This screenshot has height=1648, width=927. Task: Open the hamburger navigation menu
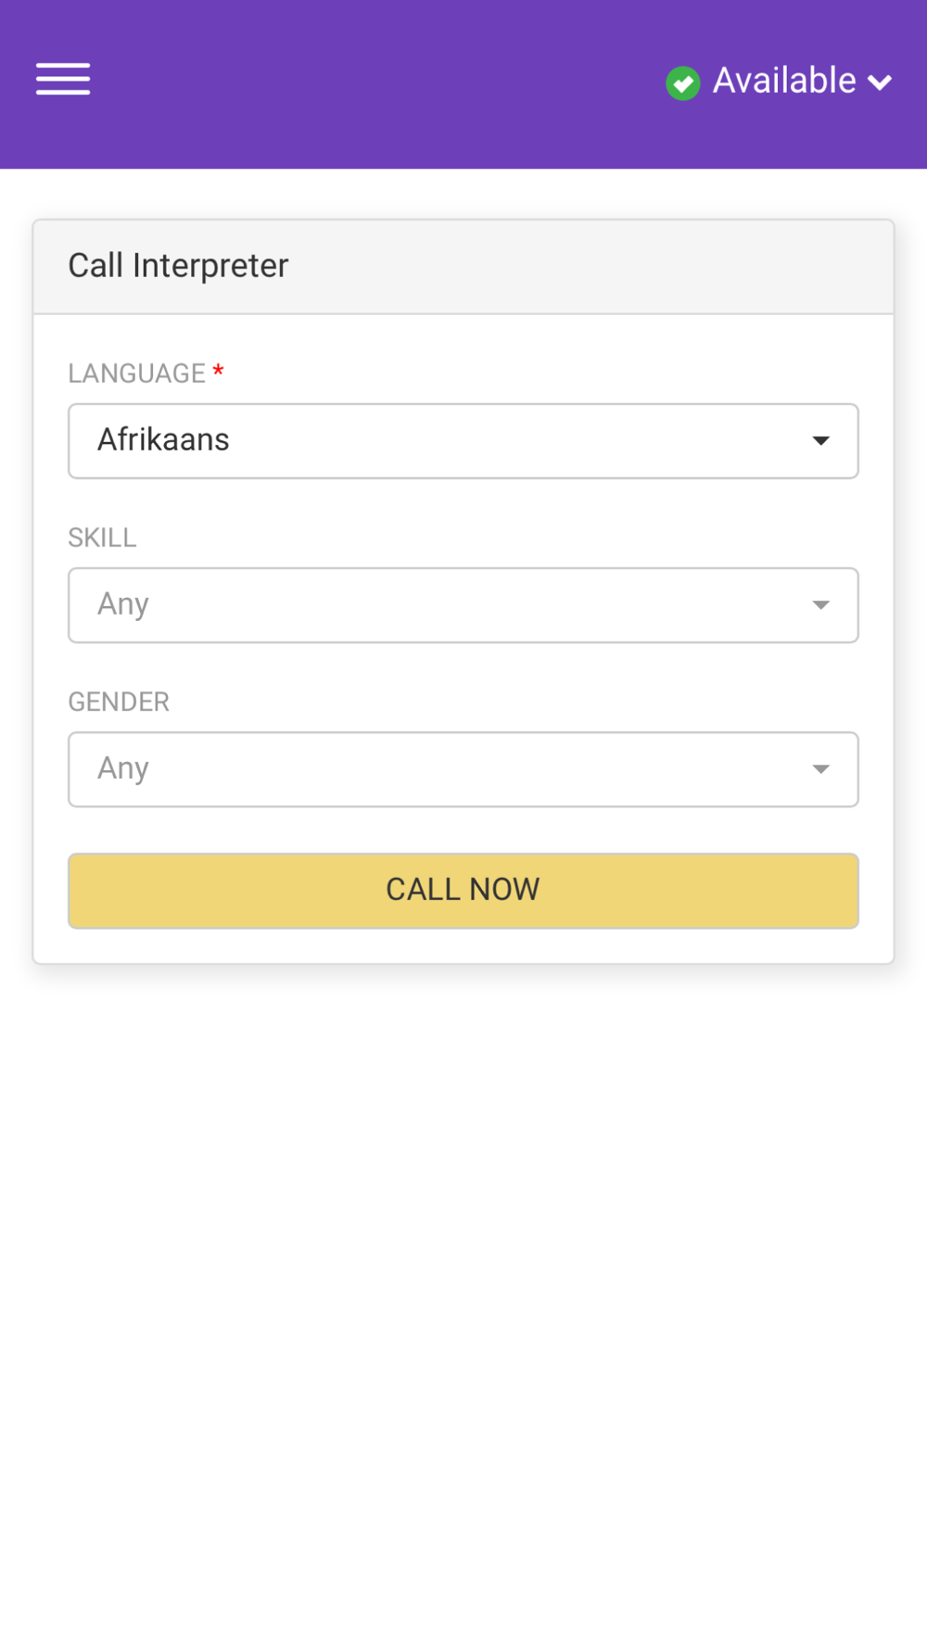point(63,80)
